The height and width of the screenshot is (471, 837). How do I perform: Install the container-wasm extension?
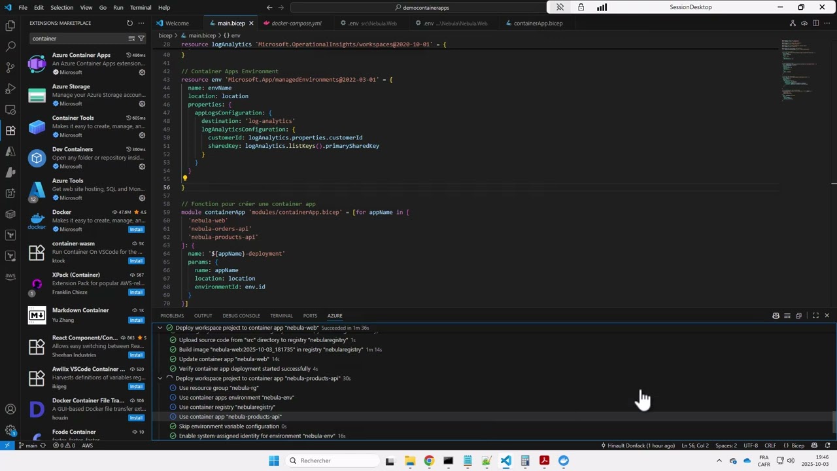(136, 261)
